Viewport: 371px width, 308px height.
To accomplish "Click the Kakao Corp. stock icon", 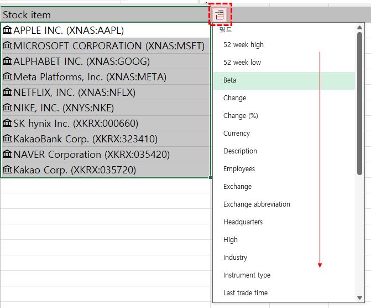I will [7, 170].
